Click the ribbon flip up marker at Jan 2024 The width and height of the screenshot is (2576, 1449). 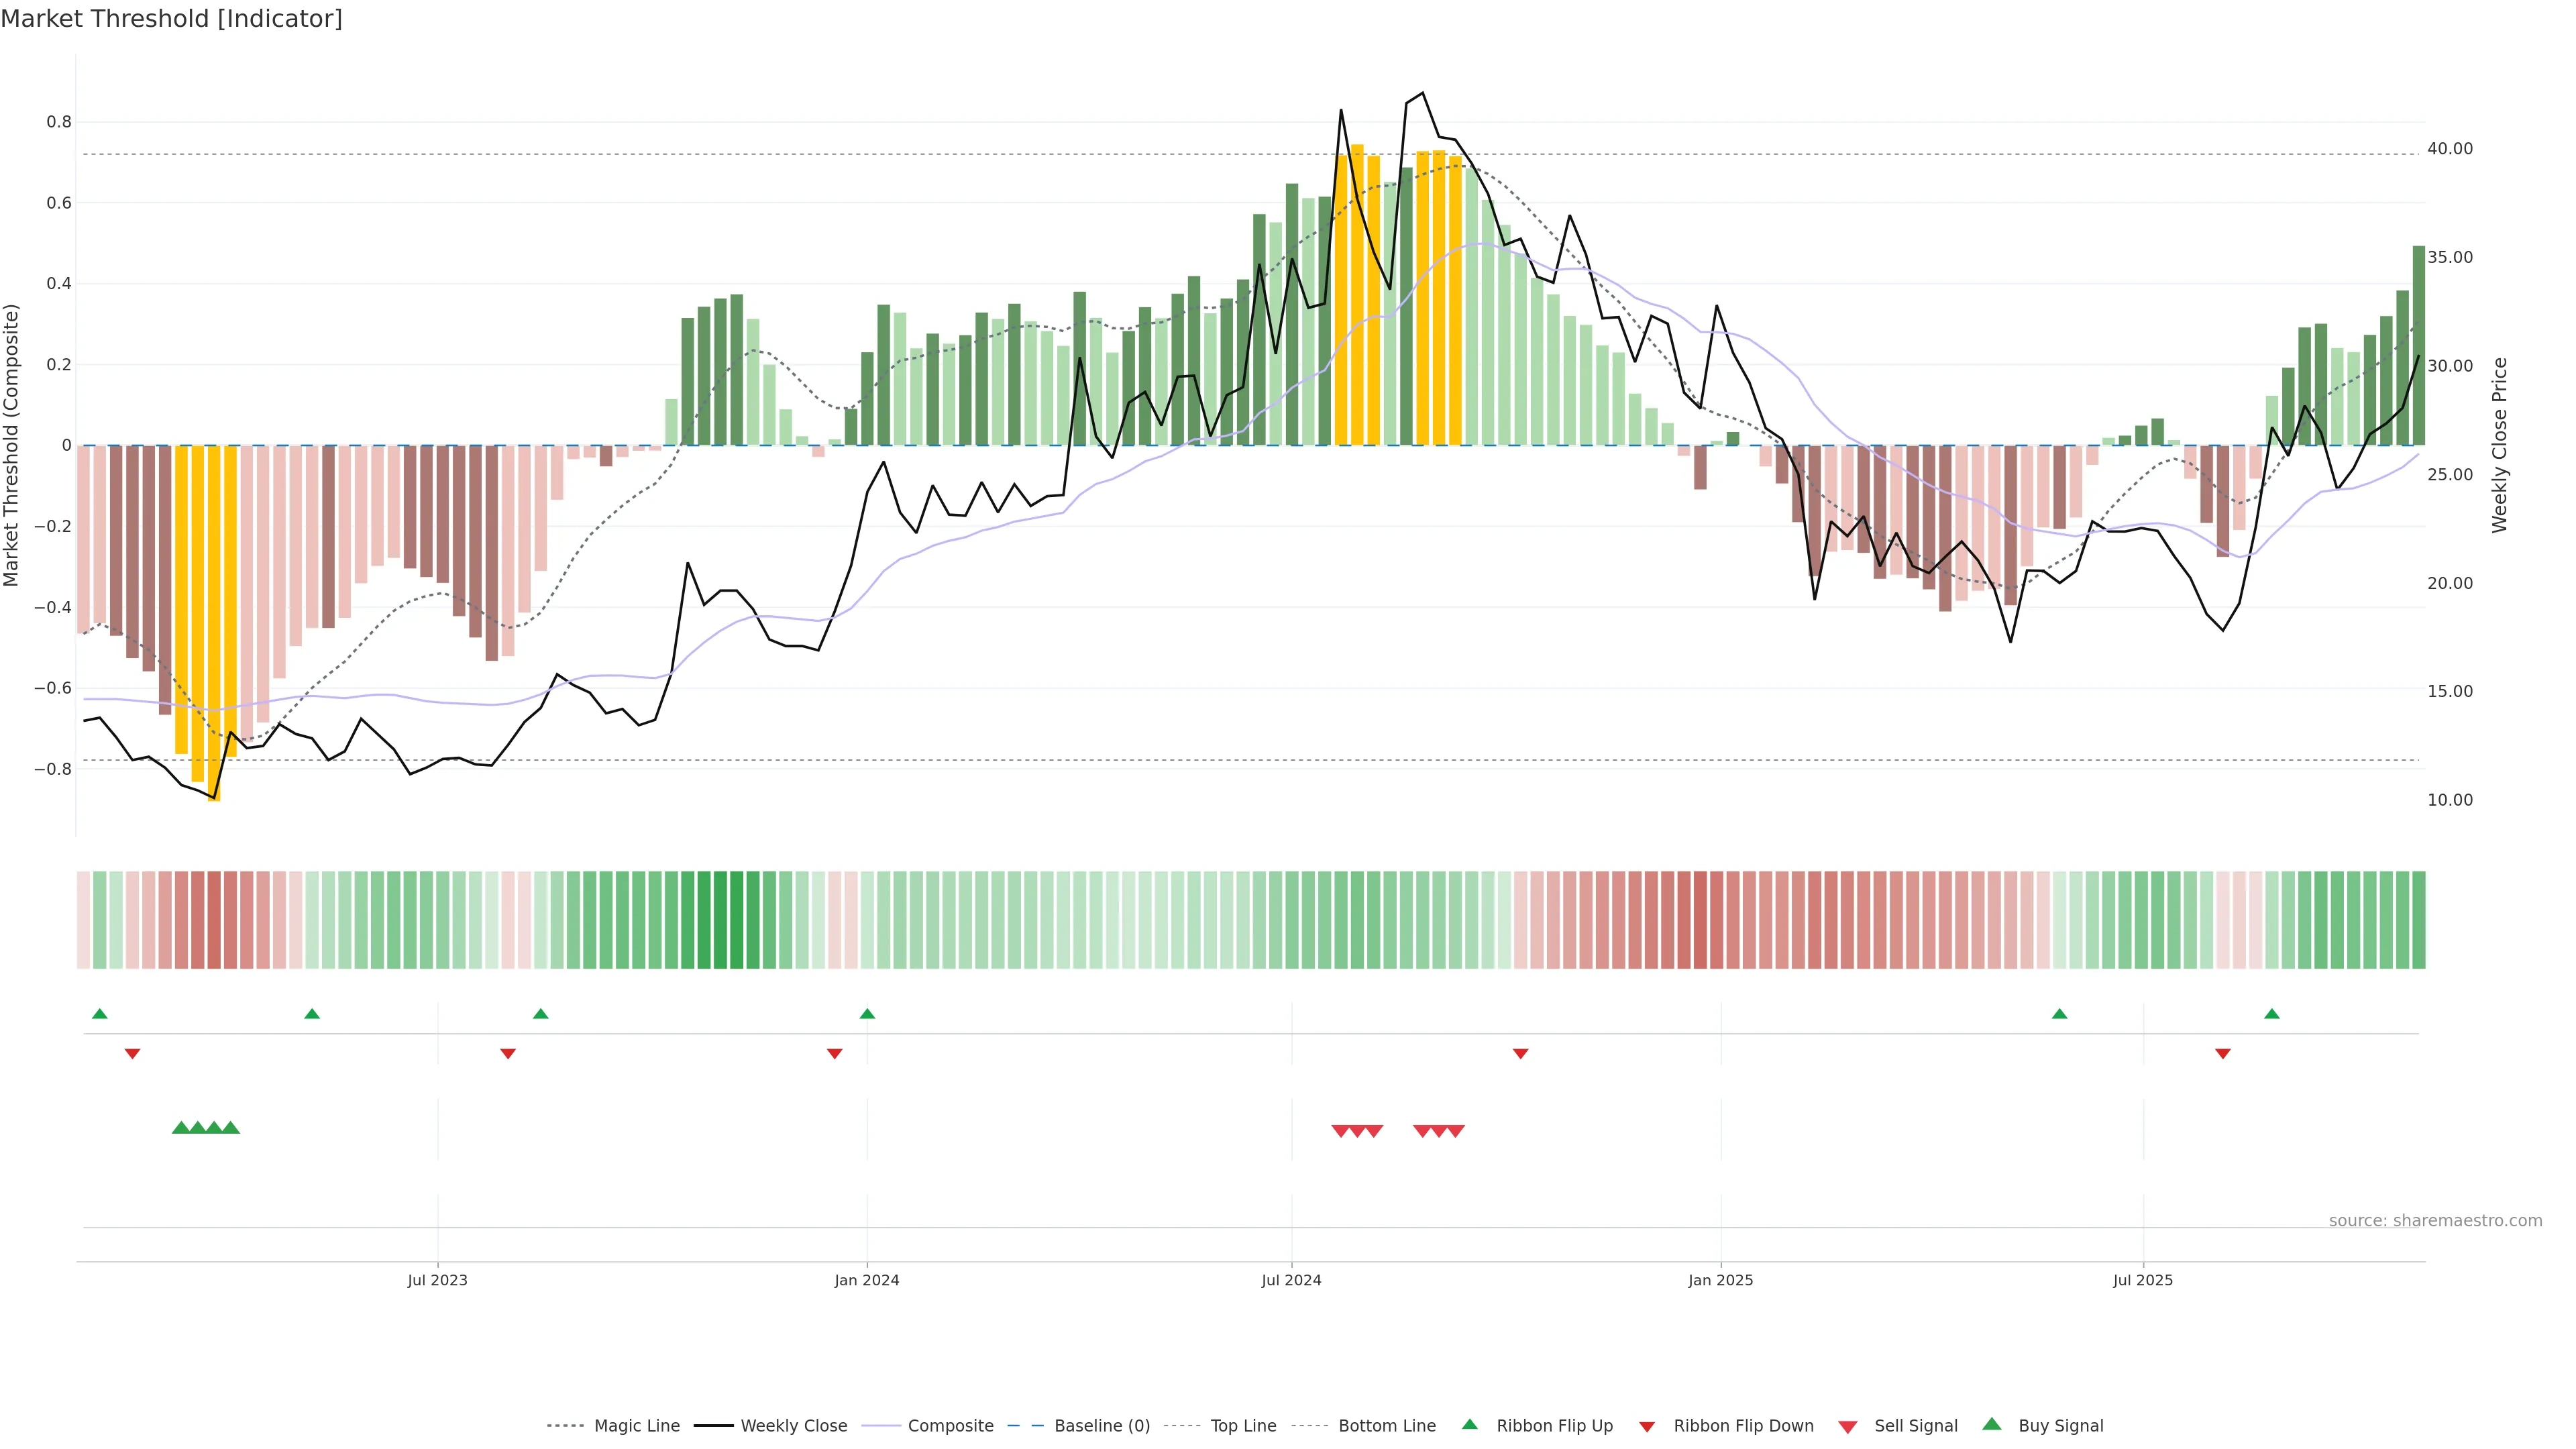pos(867,1014)
